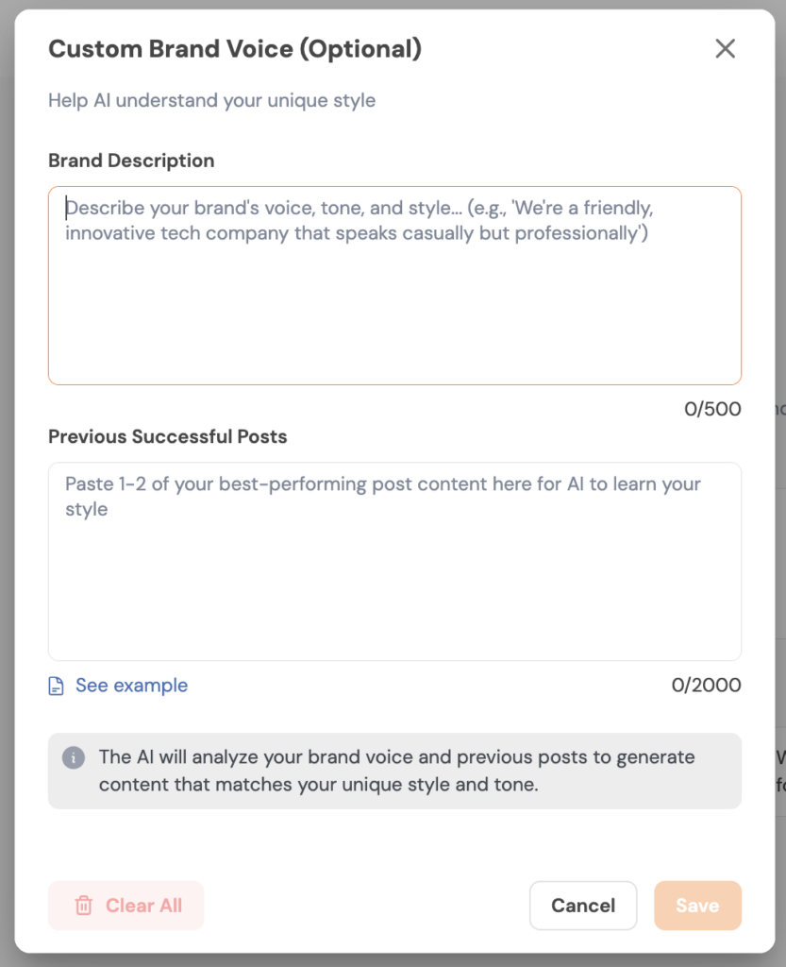Click the 0/2000 character counter
The height and width of the screenshot is (967, 786).
tap(706, 686)
